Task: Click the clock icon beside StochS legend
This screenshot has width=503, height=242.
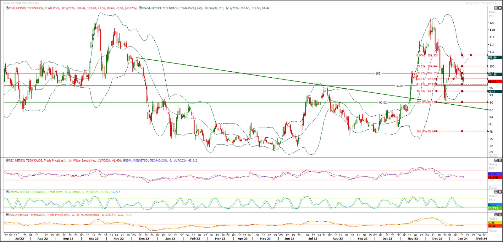Action: tap(7, 192)
